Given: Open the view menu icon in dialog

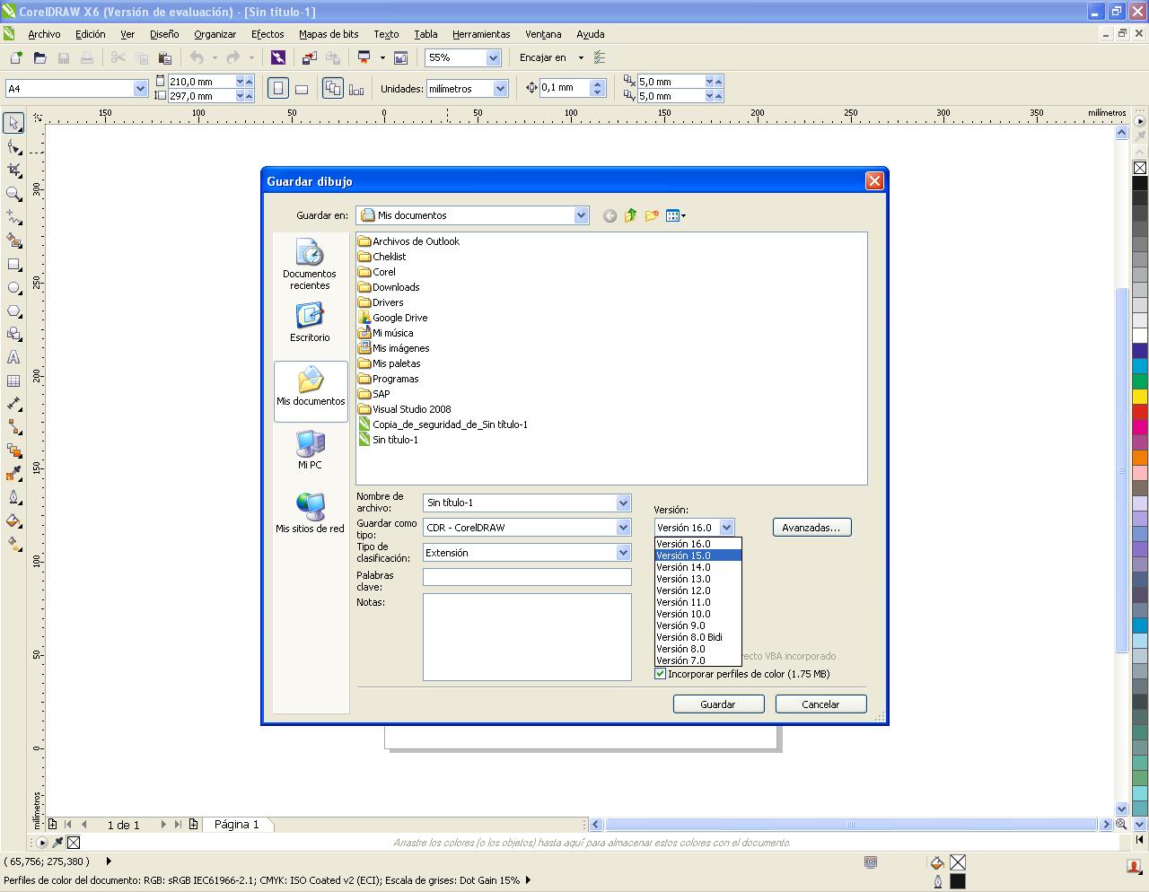Looking at the screenshot, I should pos(675,215).
